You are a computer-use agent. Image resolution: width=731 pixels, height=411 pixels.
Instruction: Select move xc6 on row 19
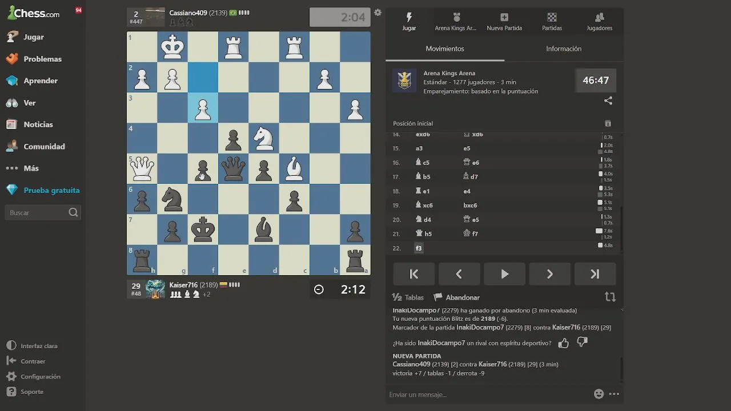[x=424, y=205]
